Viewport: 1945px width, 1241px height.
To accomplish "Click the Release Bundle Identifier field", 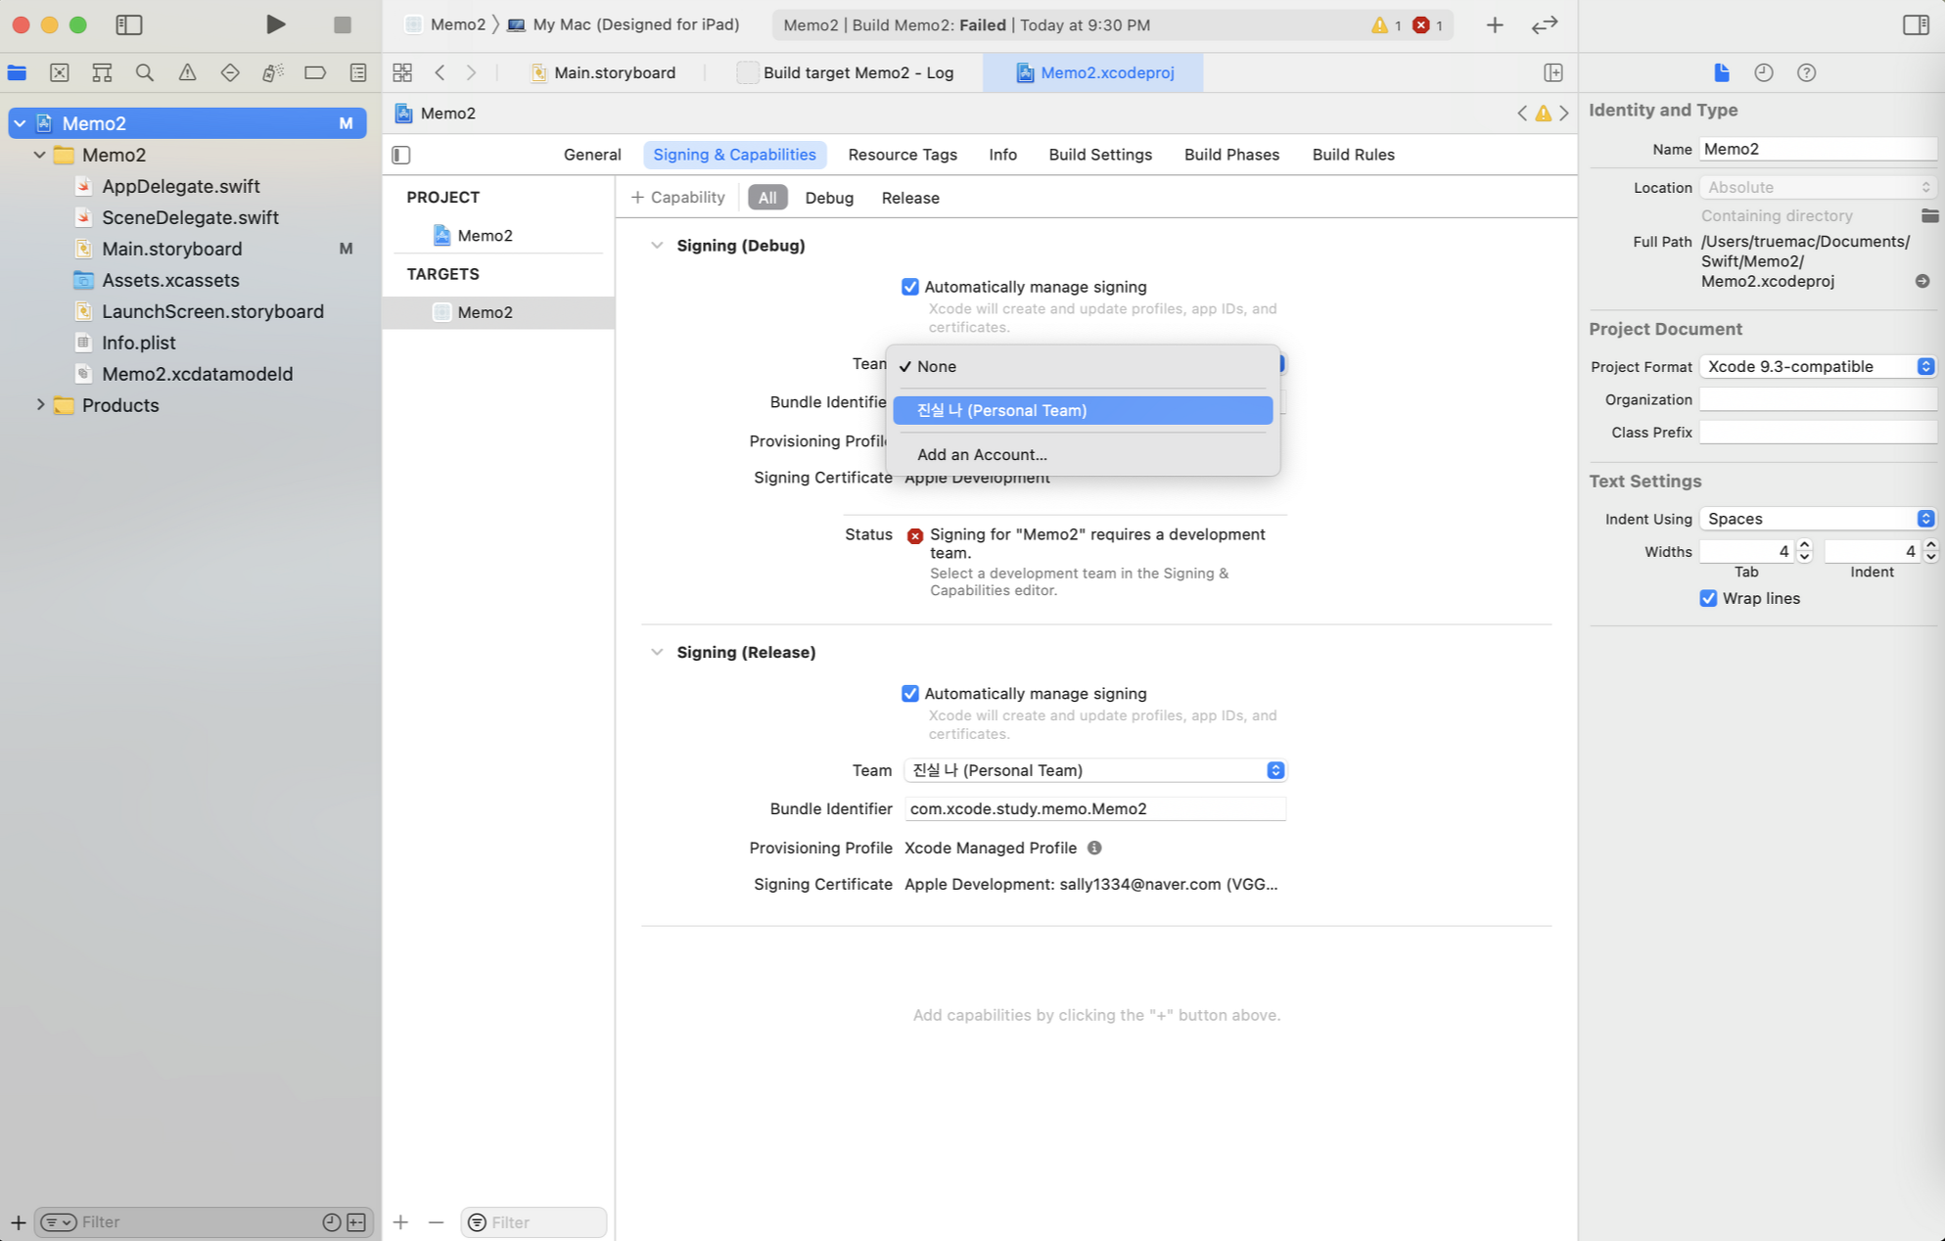I will pos(1093,808).
